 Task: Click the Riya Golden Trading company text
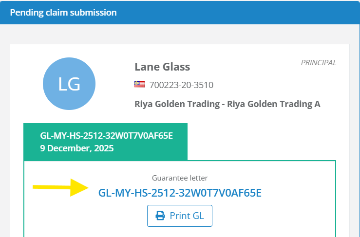point(175,104)
